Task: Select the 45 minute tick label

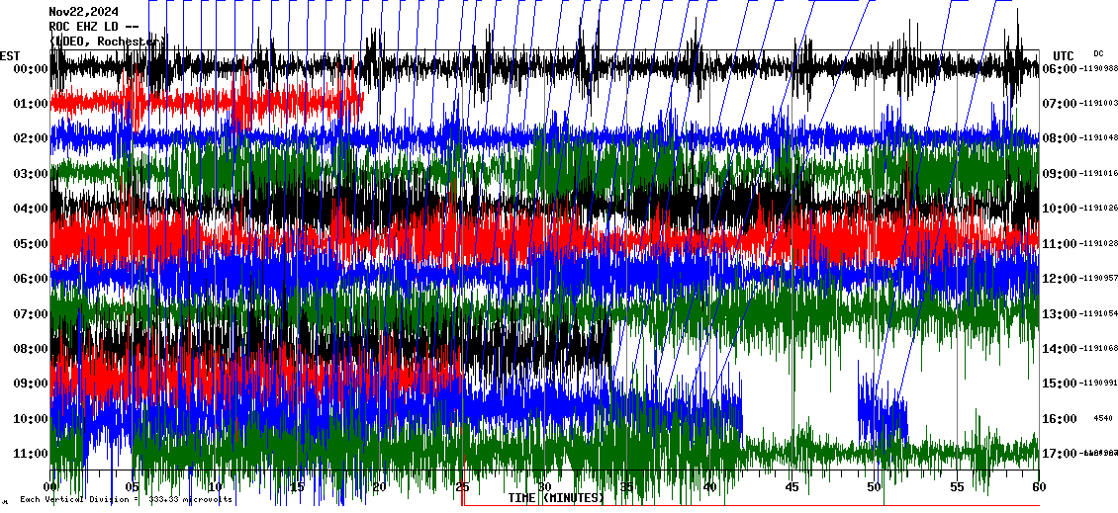Action: [792, 486]
